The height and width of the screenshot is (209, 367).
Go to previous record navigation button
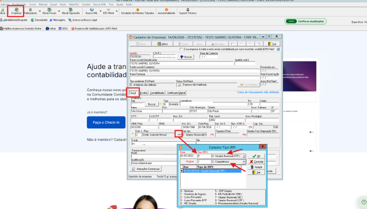241,44
